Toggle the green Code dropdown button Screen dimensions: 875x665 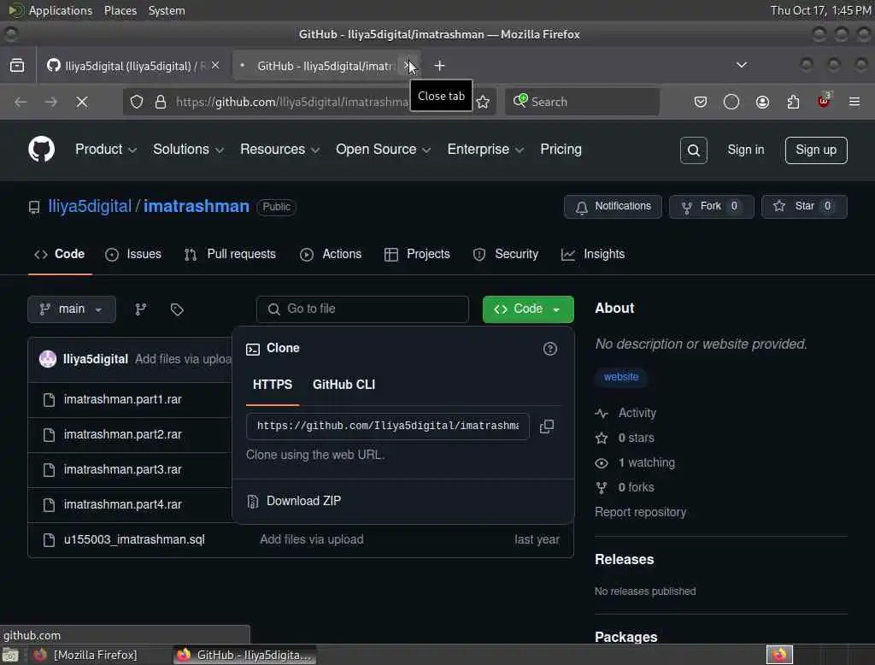[x=528, y=309]
